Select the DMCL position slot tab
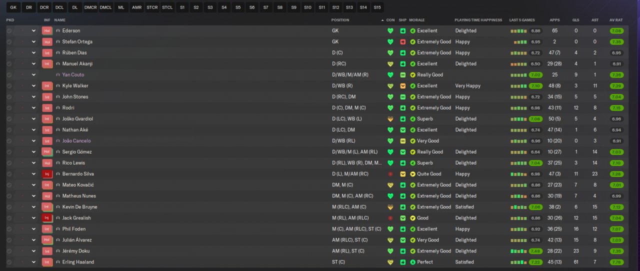 tap(106, 7)
